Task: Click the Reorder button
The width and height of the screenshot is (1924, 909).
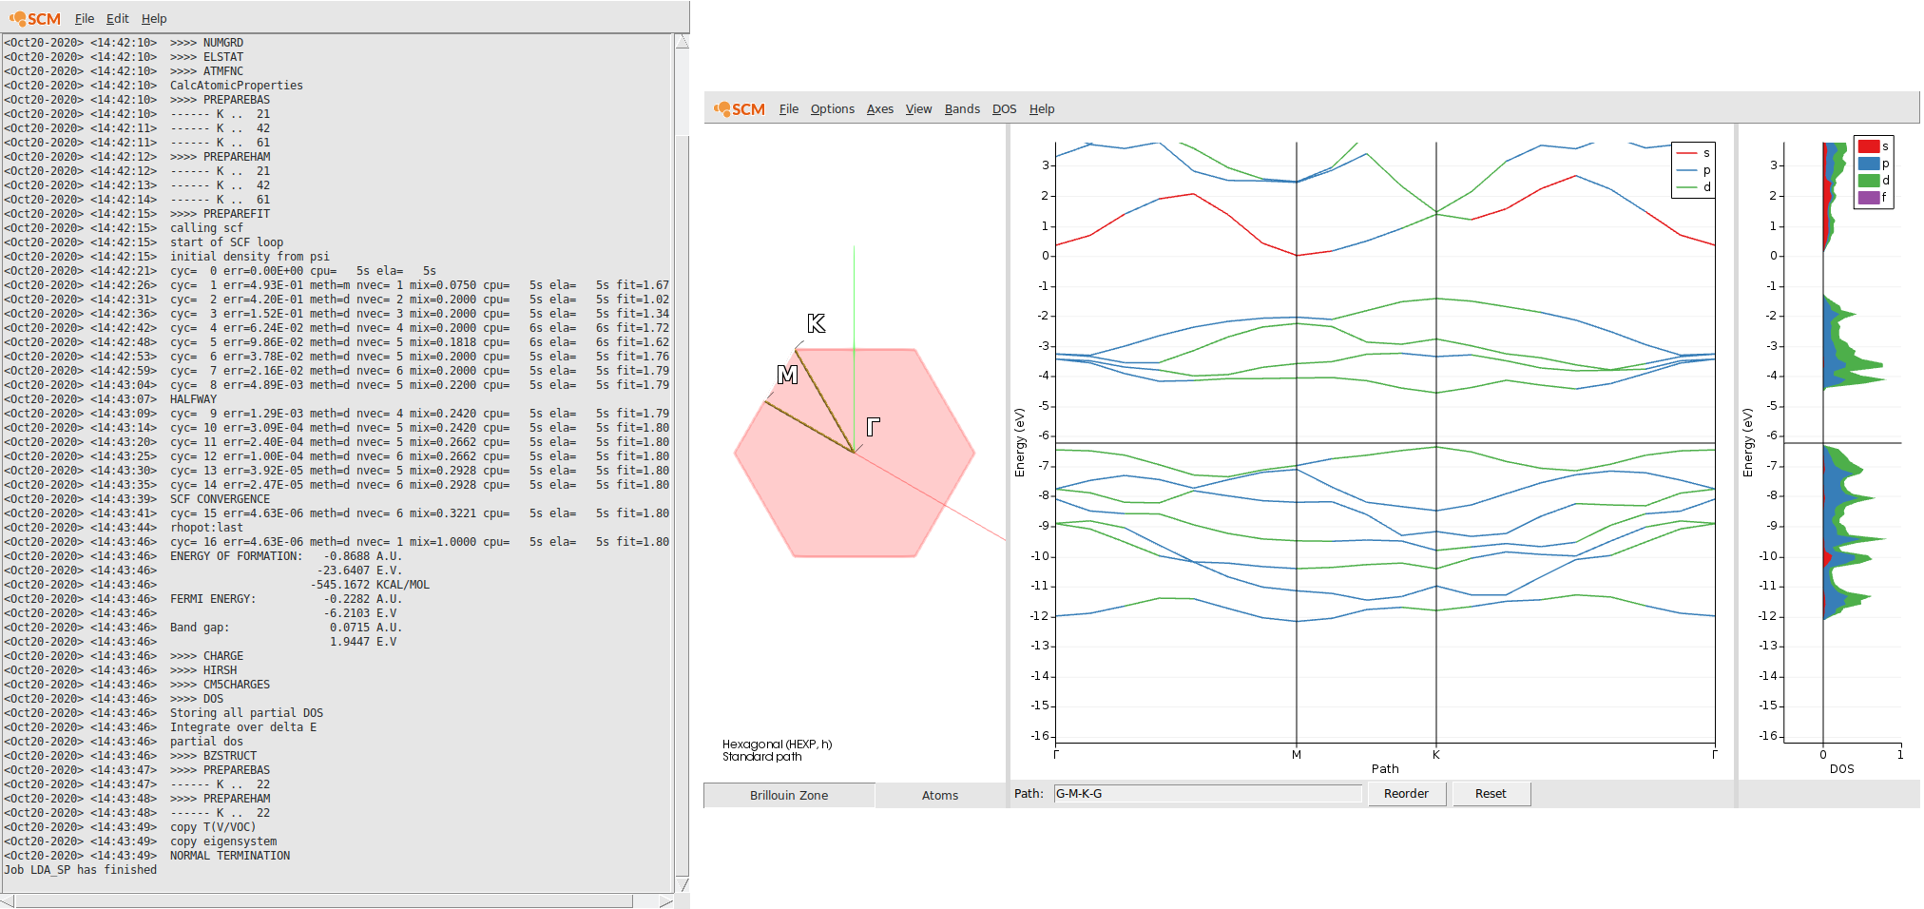Action: (x=1407, y=793)
